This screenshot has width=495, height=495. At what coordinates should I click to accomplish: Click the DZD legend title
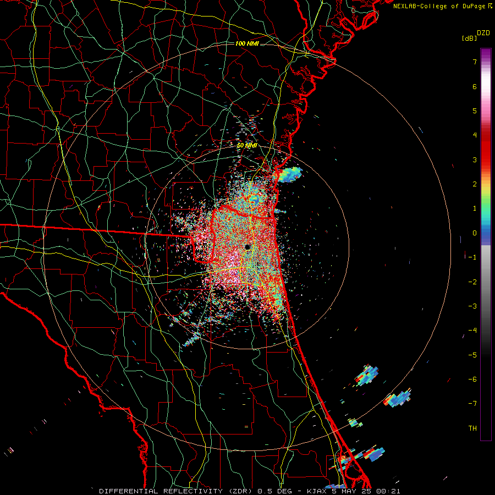click(x=483, y=33)
